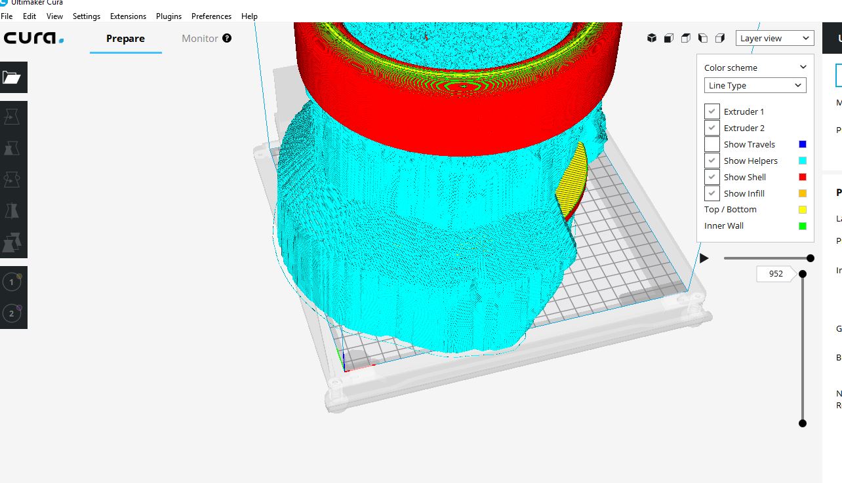Switch camera to front view cube
Image resolution: width=842 pixels, height=483 pixels.
point(669,38)
